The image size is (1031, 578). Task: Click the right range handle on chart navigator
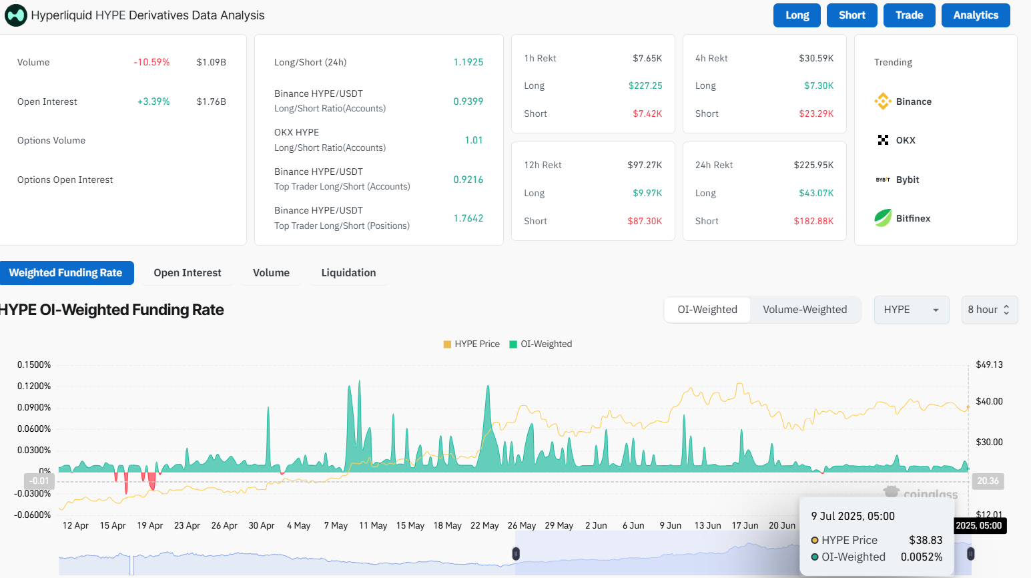(970, 553)
